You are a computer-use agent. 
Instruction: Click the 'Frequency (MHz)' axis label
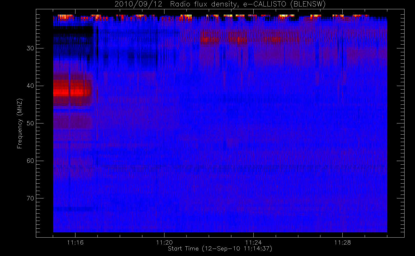(19, 123)
